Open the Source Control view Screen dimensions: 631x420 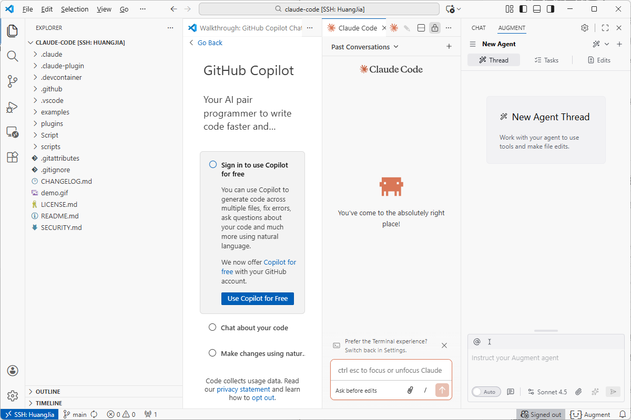[12, 81]
